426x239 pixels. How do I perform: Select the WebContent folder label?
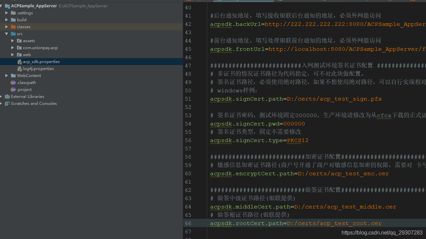pos(29,76)
